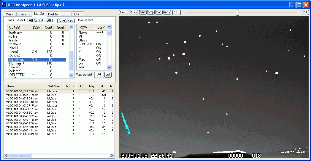Image resolution: width=311 pixels, height=161 pixels.
Task: Click the bmp view button
Action: click(143, 12)
